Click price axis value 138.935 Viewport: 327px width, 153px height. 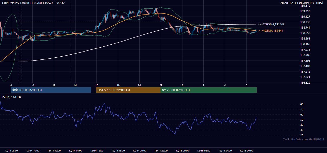point(305,22)
